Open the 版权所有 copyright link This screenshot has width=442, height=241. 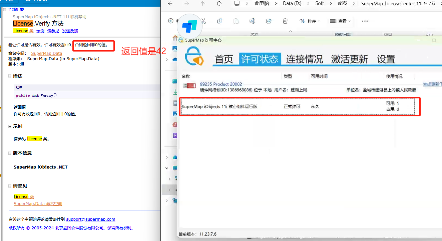point(72,228)
